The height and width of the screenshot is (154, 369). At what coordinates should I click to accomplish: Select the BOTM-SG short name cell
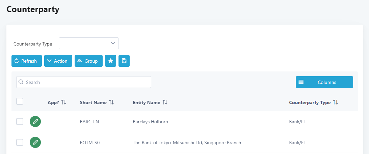(x=90, y=143)
